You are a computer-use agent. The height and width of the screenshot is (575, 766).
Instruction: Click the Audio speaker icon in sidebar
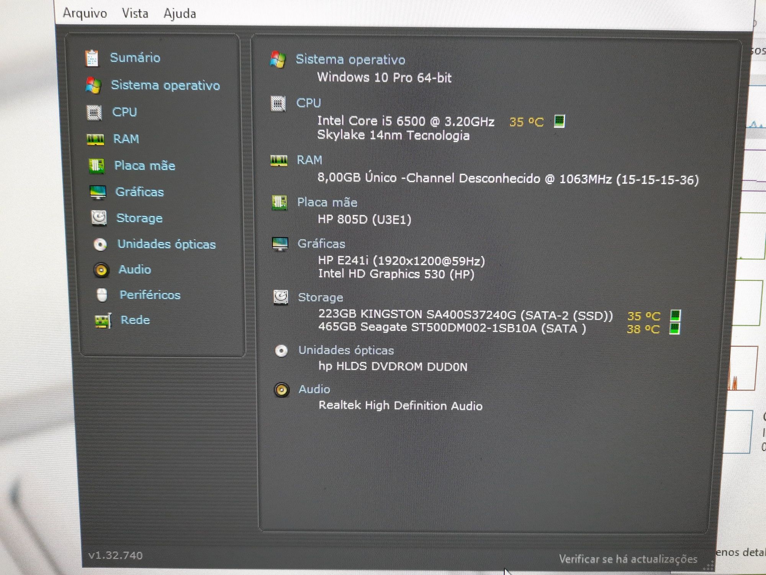[x=101, y=270]
